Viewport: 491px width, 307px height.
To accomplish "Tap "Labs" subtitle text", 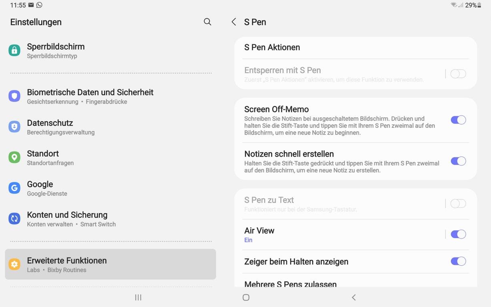I will click(x=33, y=270).
